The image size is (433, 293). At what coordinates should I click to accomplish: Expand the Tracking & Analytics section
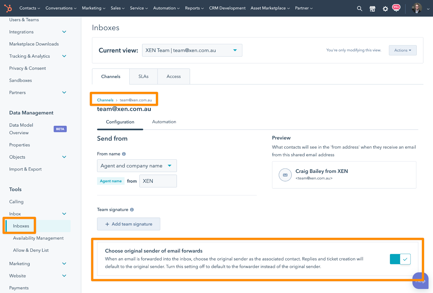[64, 56]
